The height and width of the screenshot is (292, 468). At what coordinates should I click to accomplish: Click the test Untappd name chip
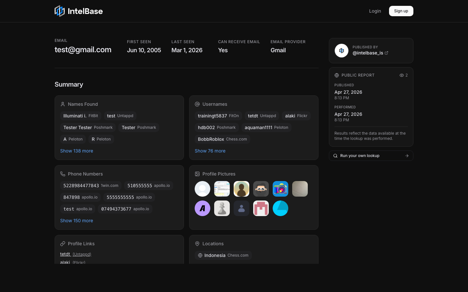click(120, 116)
